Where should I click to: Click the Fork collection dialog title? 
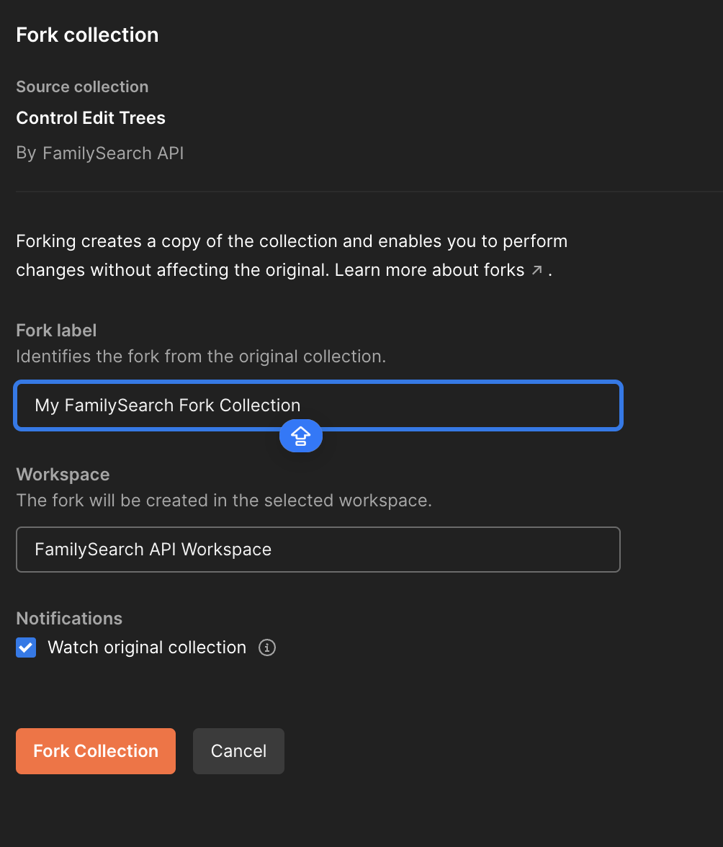[86, 34]
